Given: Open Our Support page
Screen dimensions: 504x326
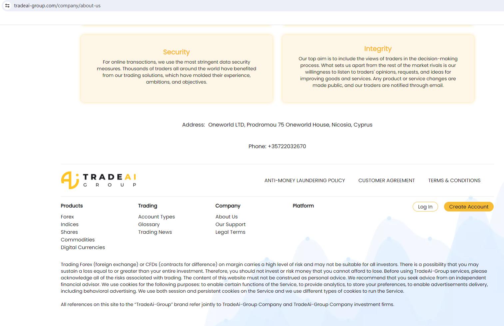Looking at the screenshot, I should pyautogui.click(x=230, y=224).
